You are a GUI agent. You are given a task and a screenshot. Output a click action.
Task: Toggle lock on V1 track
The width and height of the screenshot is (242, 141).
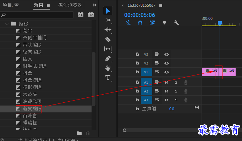coord(137,72)
